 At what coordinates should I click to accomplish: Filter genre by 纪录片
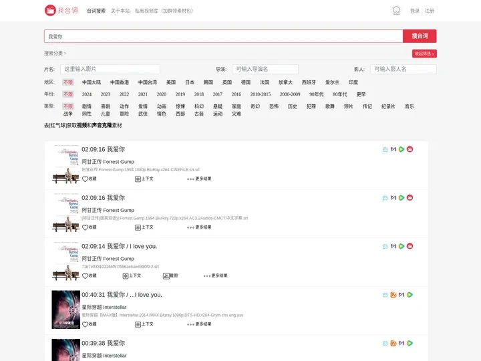click(388, 106)
